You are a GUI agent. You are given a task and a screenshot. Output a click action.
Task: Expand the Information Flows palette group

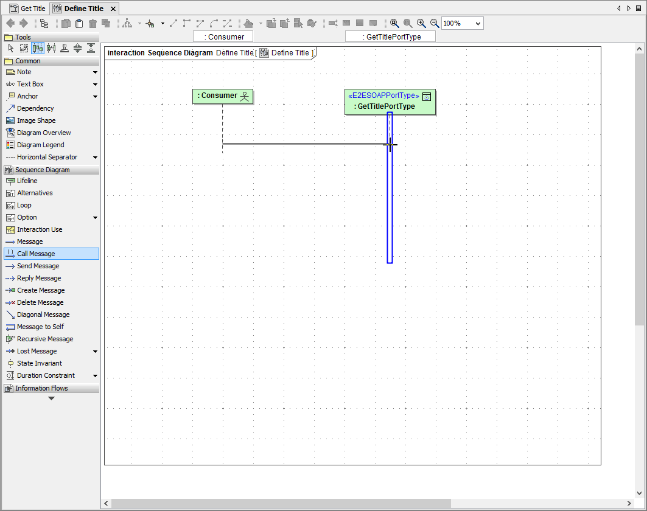point(41,388)
